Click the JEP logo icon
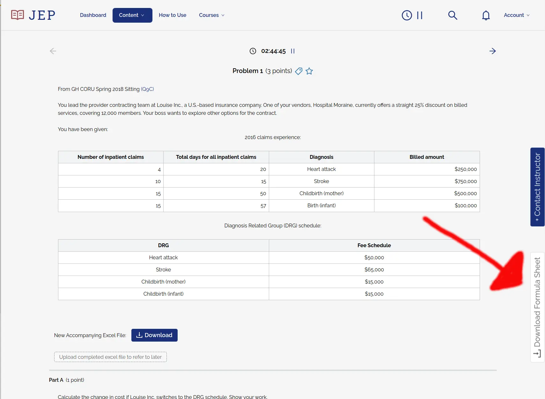Screen dimensions: 545x399 17,14
